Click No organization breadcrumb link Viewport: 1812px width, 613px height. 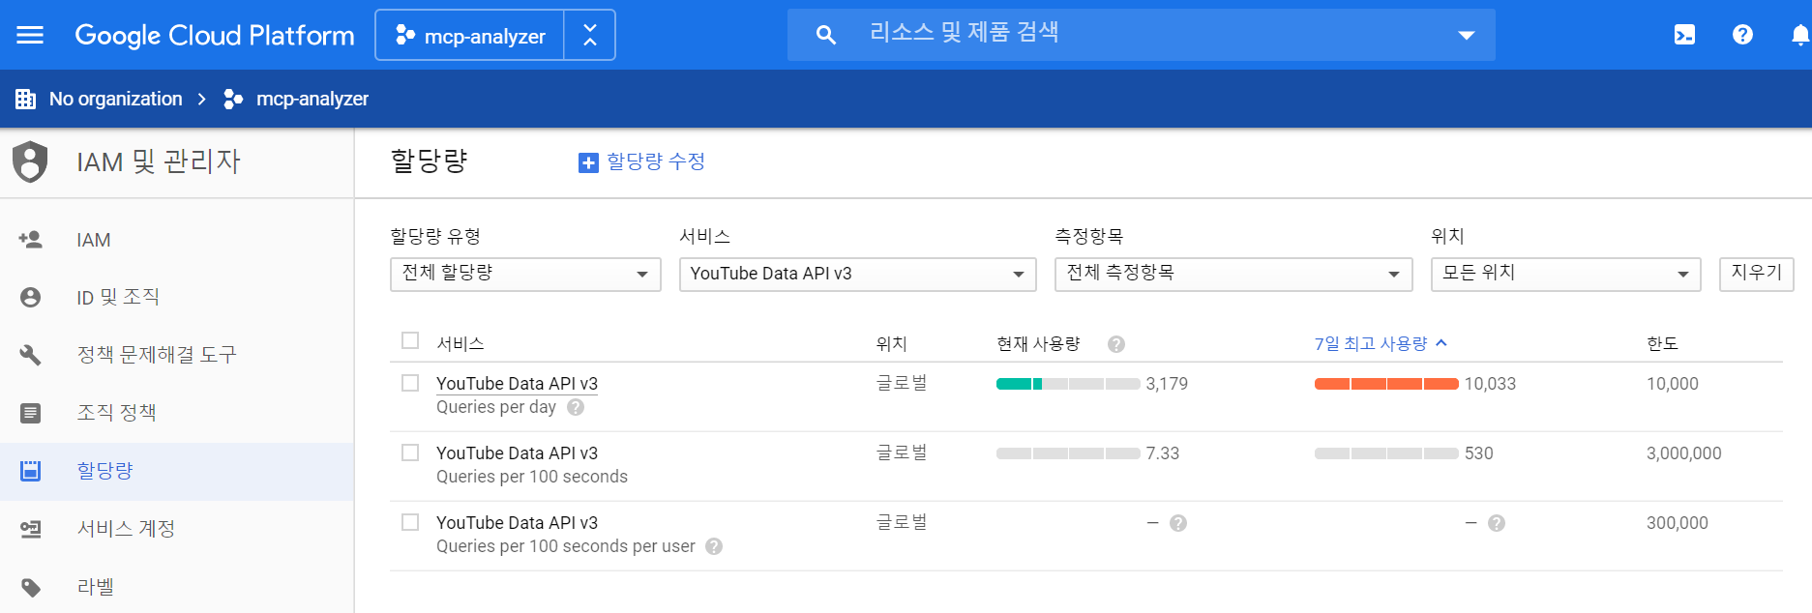pos(115,99)
